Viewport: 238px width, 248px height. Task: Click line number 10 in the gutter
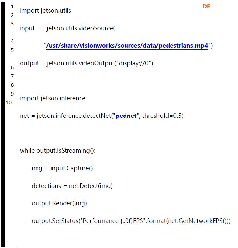[9, 103]
